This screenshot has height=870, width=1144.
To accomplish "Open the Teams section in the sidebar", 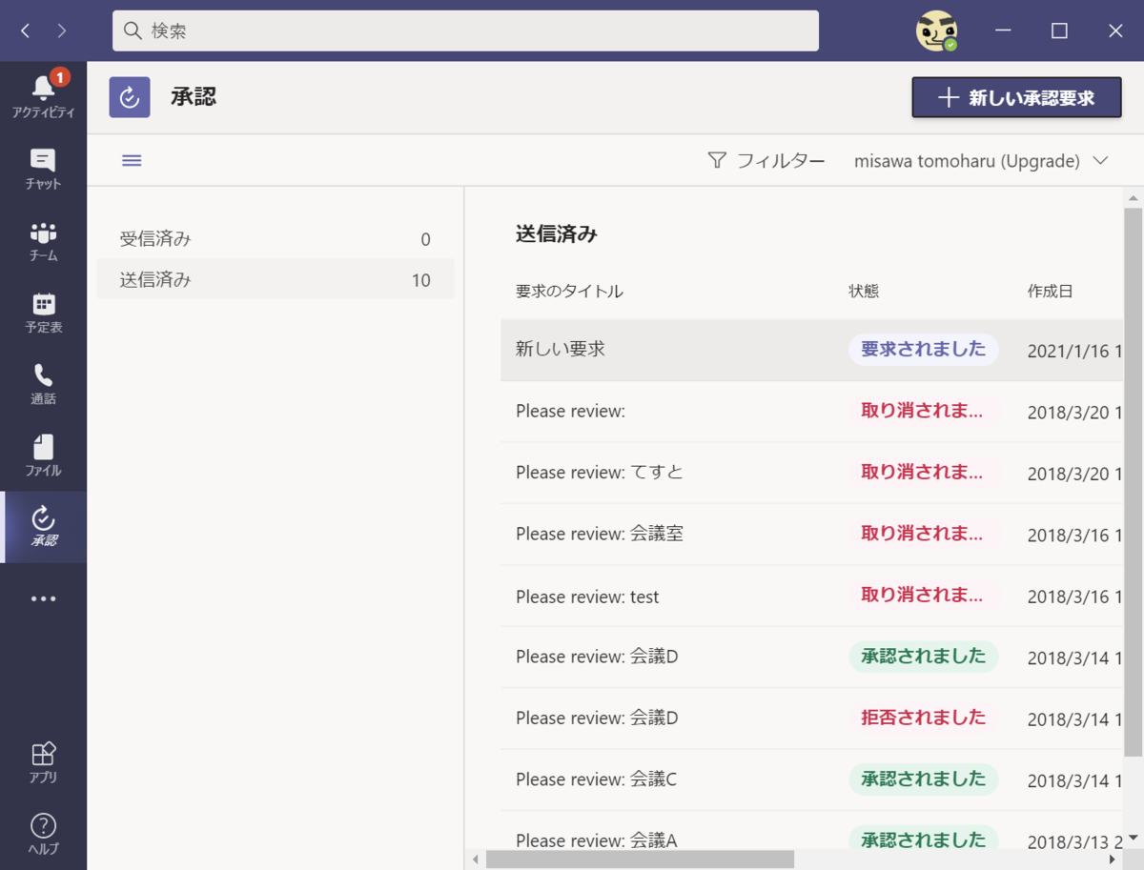I will (x=43, y=240).
